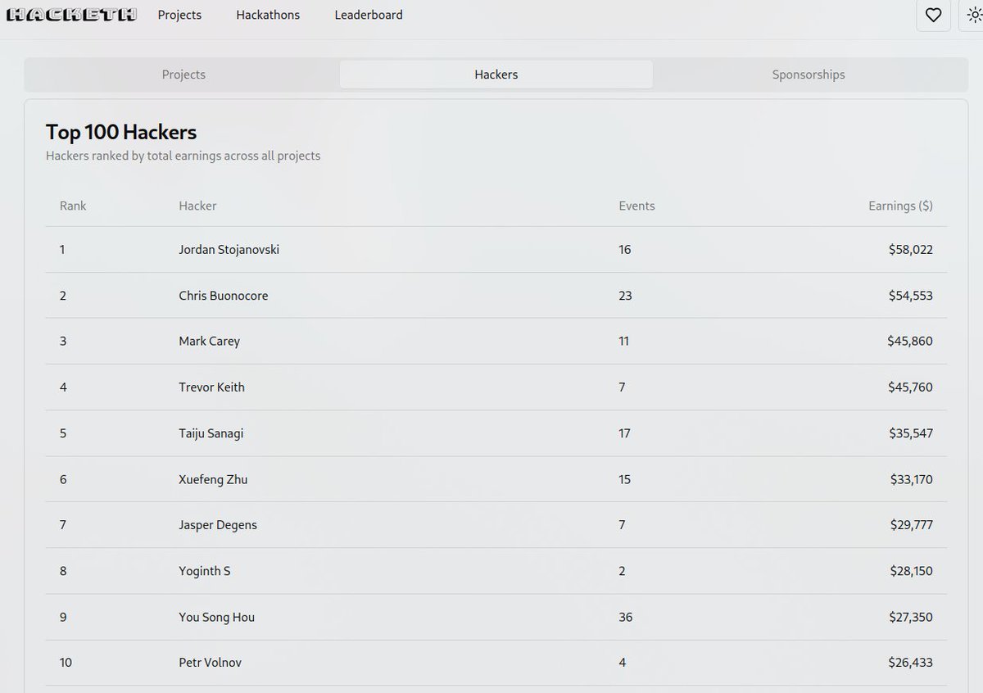This screenshot has height=693, width=983.
Task: Click the Events column header
Action: [x=636, y=206]
